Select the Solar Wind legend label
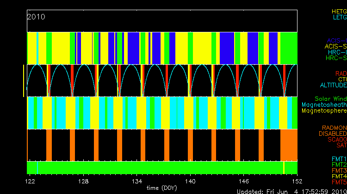This screenshot has width=347, height=194. click(x=330, y=99)
